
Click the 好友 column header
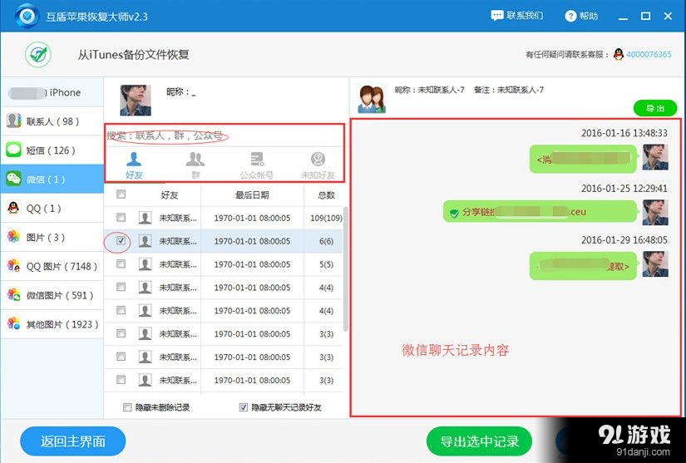pyautogui.click(x=169, y=195)
